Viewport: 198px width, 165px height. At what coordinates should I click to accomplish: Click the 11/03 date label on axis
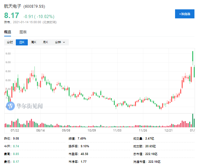117,131
